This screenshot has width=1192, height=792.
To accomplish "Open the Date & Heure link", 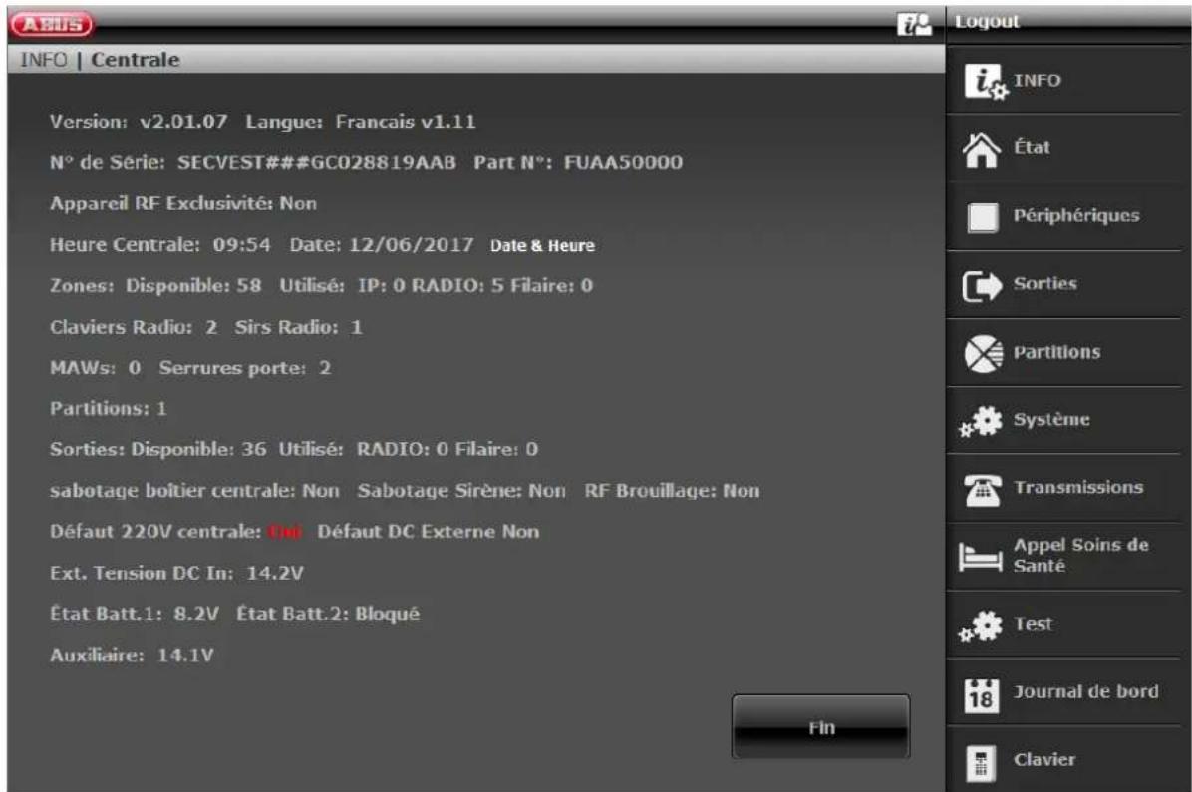I will pos(541,246).
